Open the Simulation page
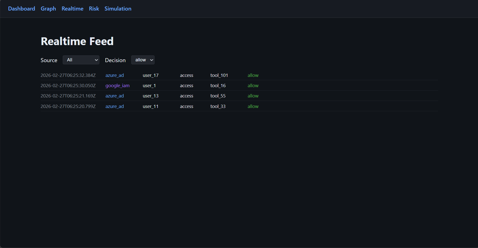Image resolution: width=478 pixels, height=248 pixels. click(x=118, y=9)
